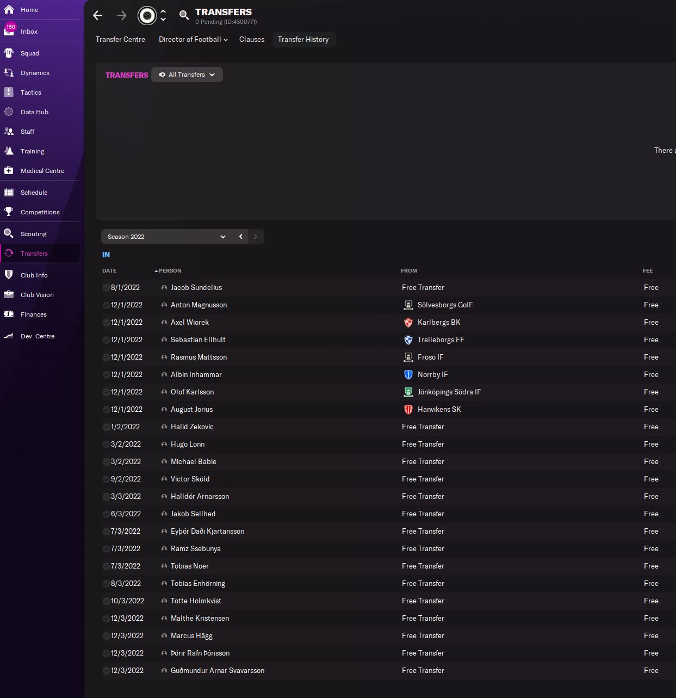This screenshot has width=676, height=698.
Task: Toggle the tick circle beside Jacob Sundelius
Action: pos(106,288)
